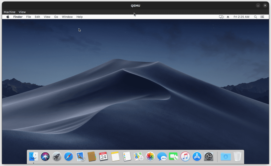
Task: Open Spotlight search magnifier
Action: click(255, 17)
